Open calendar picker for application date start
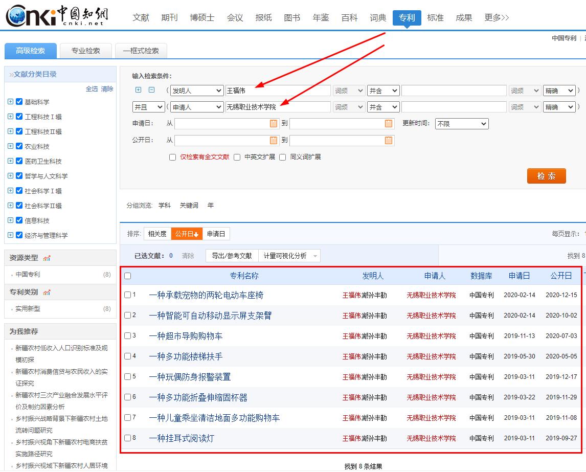The height and width of the screenshot is (472, 586). click(x=274, y=124)
